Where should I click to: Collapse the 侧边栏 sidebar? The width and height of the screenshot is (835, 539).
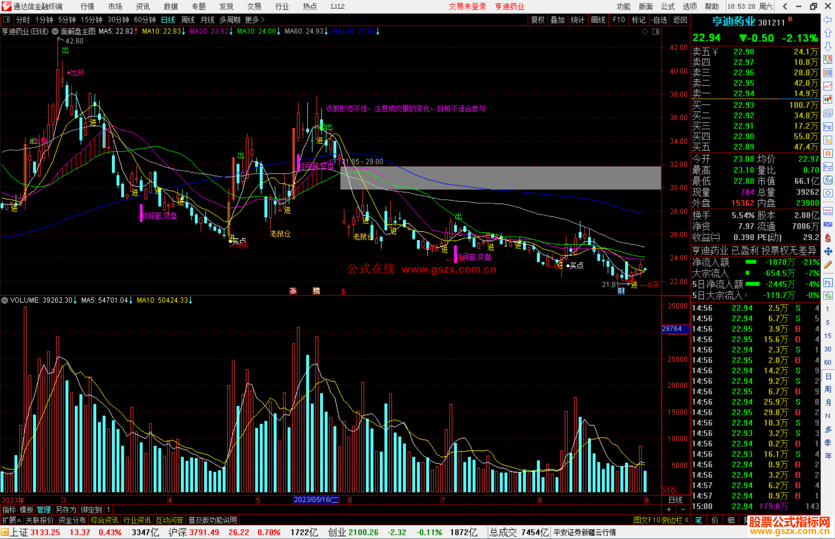[x=676, y=520]
